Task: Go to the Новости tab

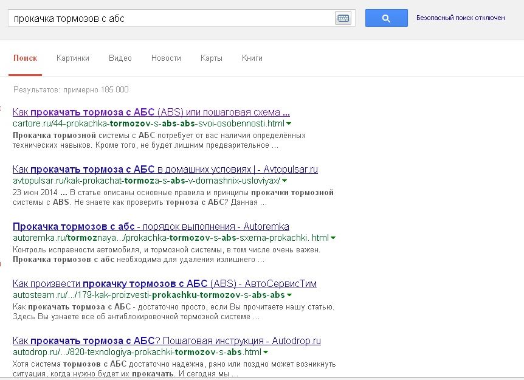Action: 166,58
